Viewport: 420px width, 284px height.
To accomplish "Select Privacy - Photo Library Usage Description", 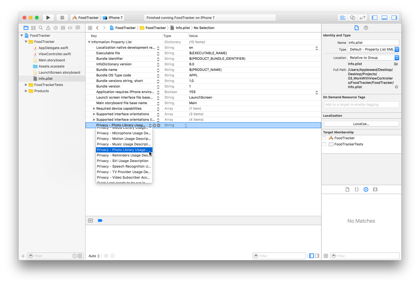I will coord(124,150).
